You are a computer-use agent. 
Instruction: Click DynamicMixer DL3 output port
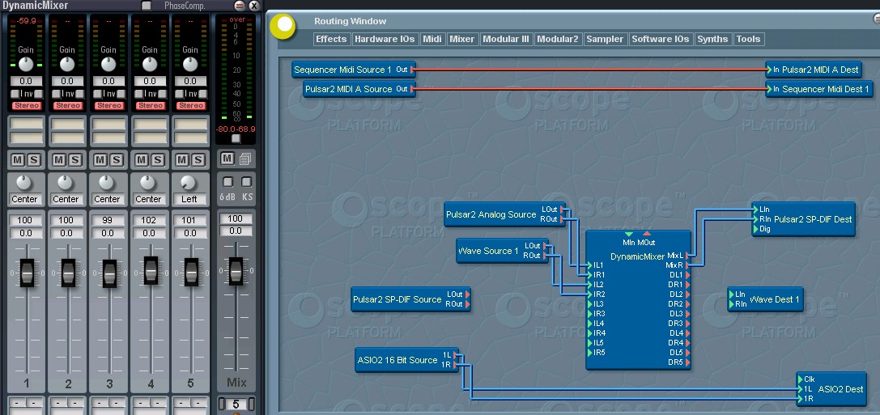pos(687,314)
